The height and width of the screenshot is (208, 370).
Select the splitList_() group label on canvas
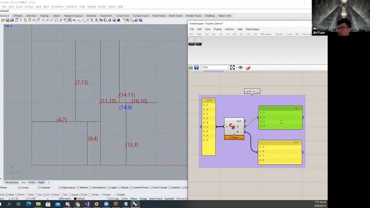click(252, 91)
